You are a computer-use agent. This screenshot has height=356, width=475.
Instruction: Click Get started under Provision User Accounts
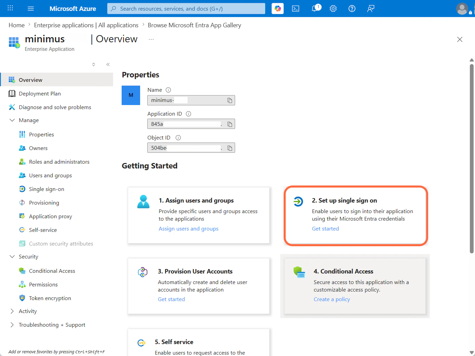(171, 299)
